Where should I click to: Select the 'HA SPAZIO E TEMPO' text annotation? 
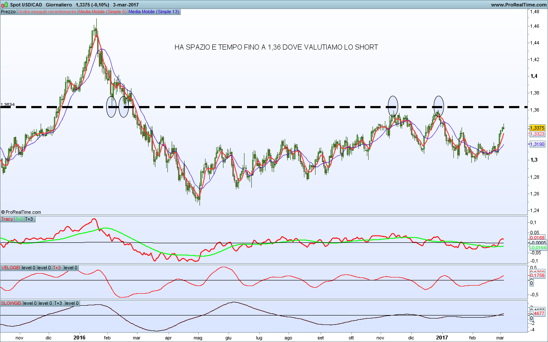(x=276, y=47)
